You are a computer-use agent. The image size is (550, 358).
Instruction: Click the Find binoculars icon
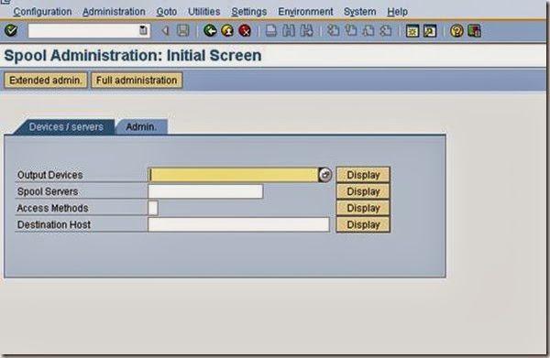pyautogui.click(x=289, y=31)
